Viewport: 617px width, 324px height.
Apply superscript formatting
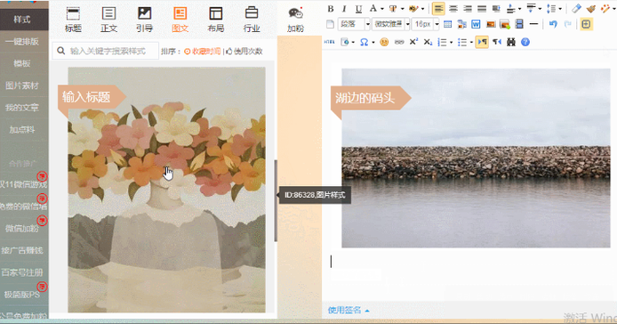tap(413, 42)
